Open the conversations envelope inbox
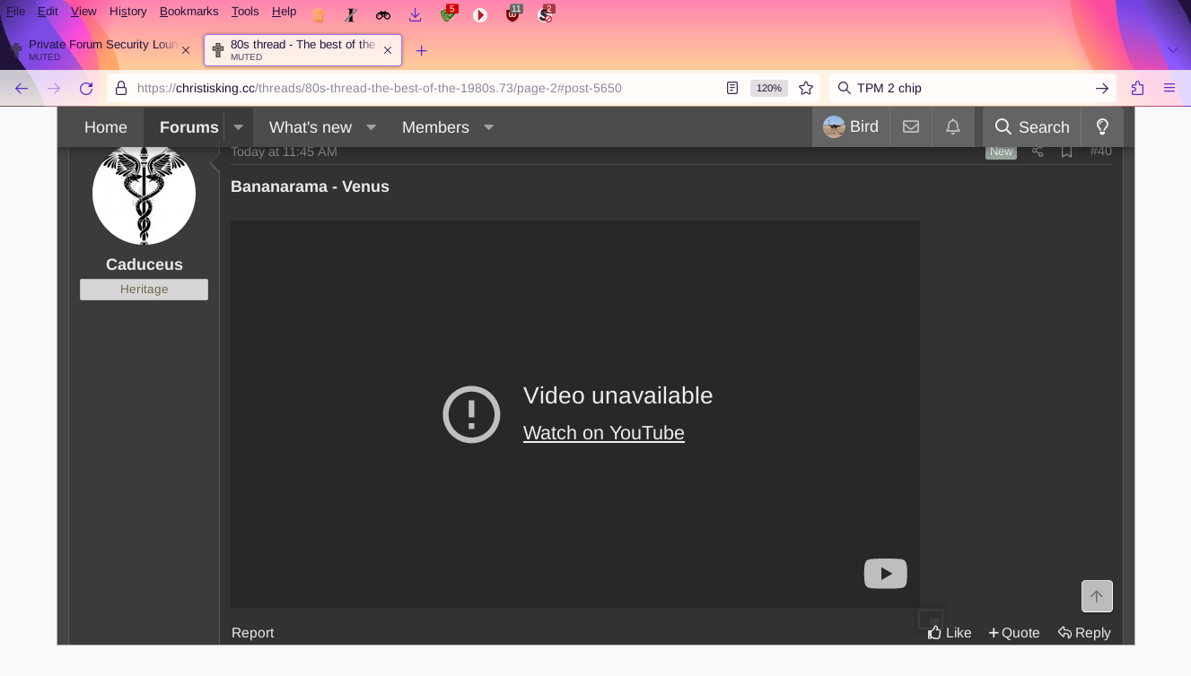 pos(911,127)
